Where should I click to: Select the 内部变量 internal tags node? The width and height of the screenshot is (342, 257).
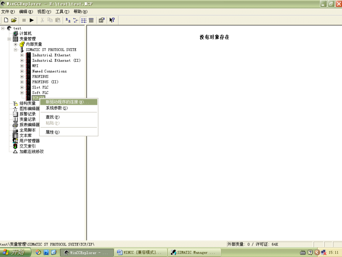click(x=34, y=44)
